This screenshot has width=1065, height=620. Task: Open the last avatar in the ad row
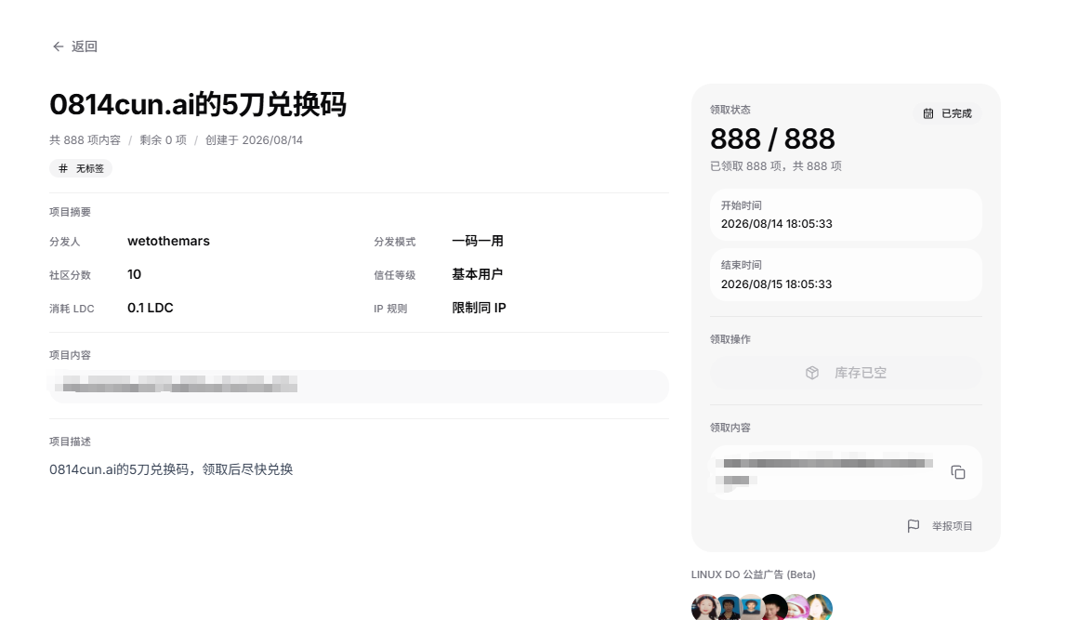[x=820, y=607]
